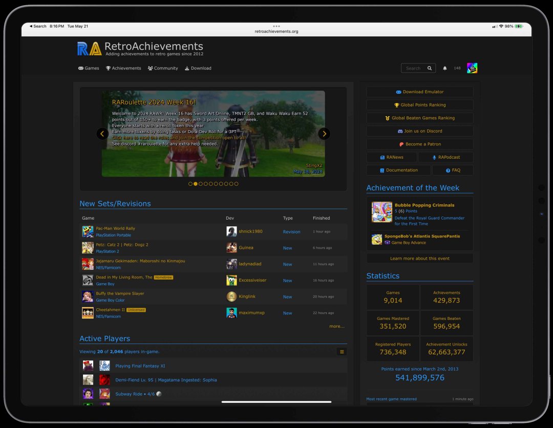
Task: Go to previous carousel slide
Action: (102, 134)
